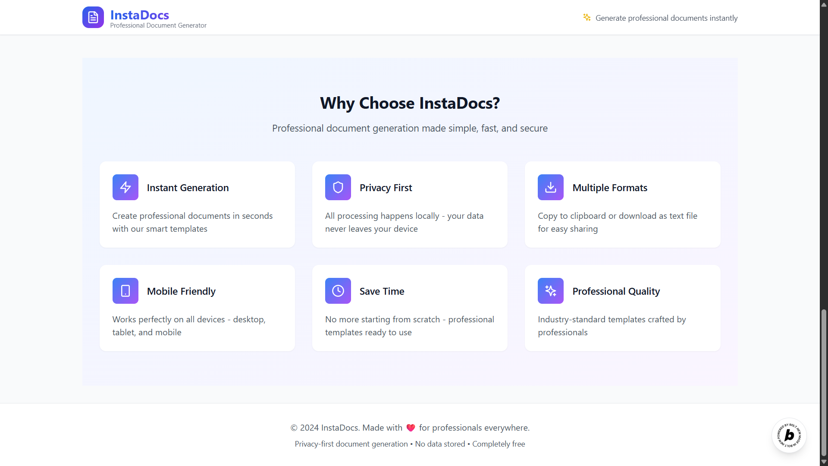
Task: Click the InstaDocs document logo icon
Action: click(93, 17)
